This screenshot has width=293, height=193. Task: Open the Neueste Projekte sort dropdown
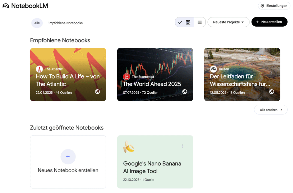(228, 22)
